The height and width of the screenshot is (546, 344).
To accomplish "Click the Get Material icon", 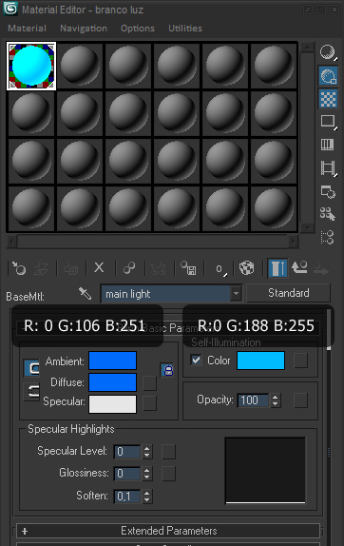I will tap(18, 268).
